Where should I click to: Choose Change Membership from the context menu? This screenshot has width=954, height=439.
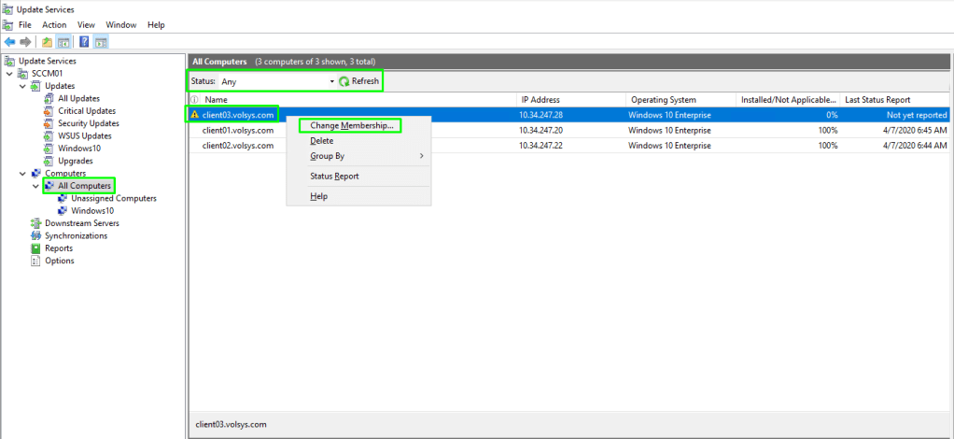[351, 125]
